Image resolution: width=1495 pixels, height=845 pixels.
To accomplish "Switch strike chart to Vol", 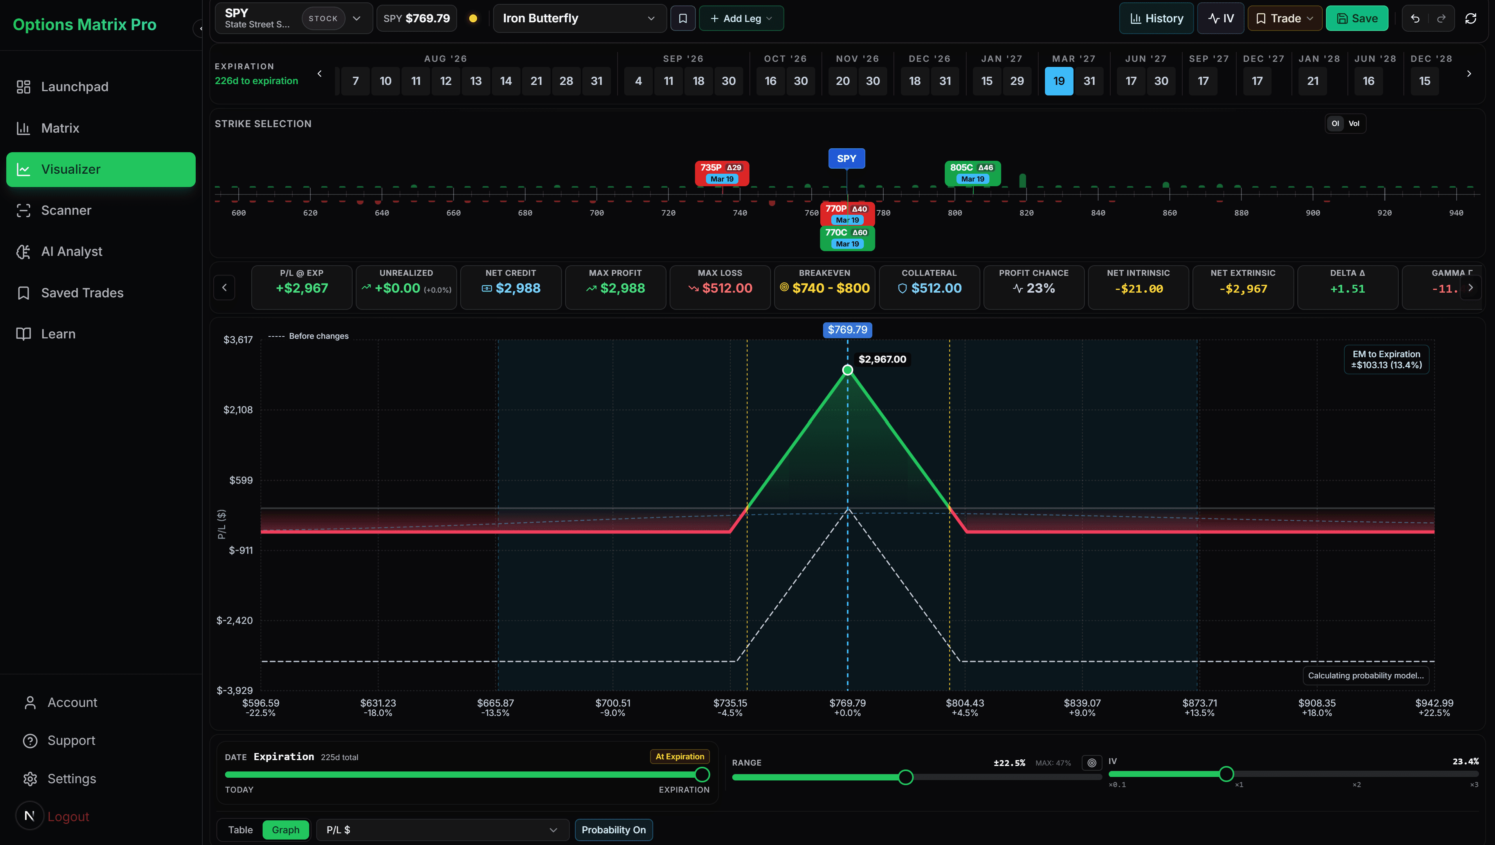I will tap(1354, 124).
